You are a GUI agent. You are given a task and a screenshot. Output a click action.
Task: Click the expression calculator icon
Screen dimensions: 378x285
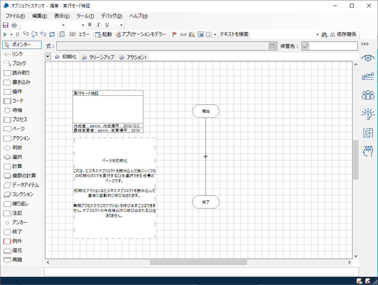click(x=273, y=46)
